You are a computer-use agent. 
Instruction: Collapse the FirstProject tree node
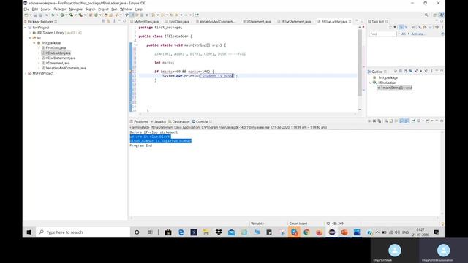coord(26,28)
